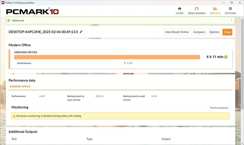Click the hardware monitoring disabled notice
This screenshot has width=244, height=145.
[120, 116]
